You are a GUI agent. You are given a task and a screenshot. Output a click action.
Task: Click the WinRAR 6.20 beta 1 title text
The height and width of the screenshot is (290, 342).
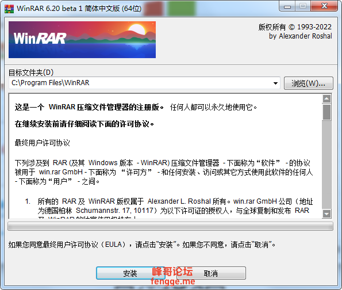[79, 9]
